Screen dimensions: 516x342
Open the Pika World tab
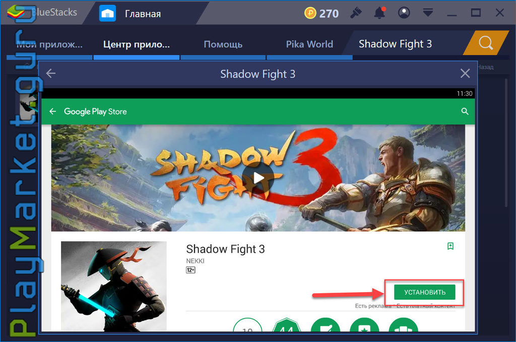tap(309, 44)
